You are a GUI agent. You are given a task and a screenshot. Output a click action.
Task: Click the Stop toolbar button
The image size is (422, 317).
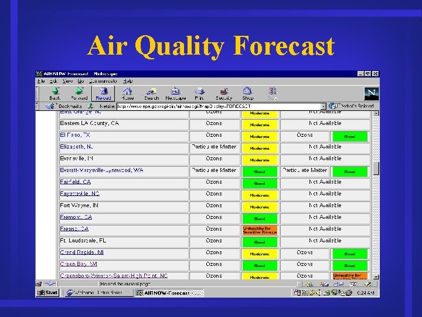272,94
